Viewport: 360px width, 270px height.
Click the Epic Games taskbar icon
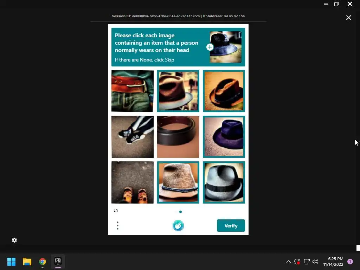tap(58, 261)
